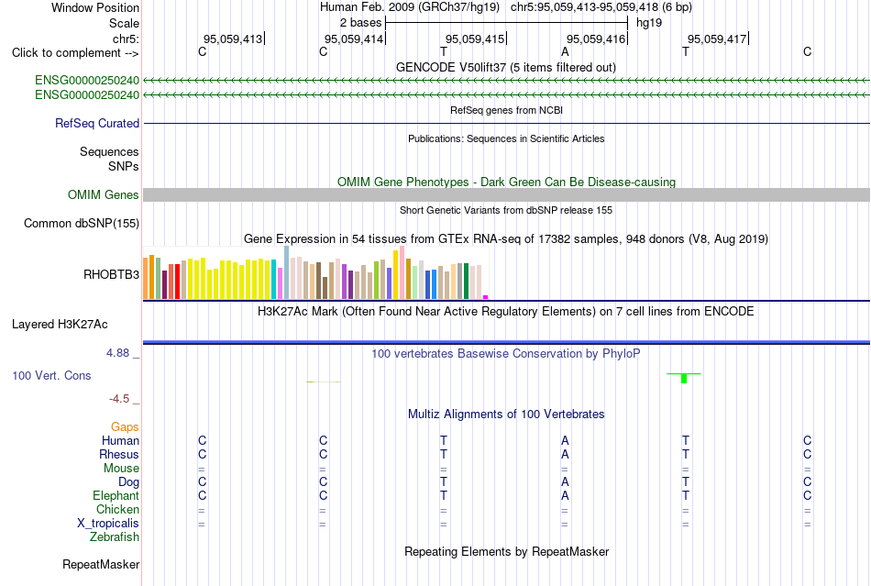Open the RefSeq Curated track label
Image resolution: width=871 pixels, height=586 pixels.
pos(96,123)
